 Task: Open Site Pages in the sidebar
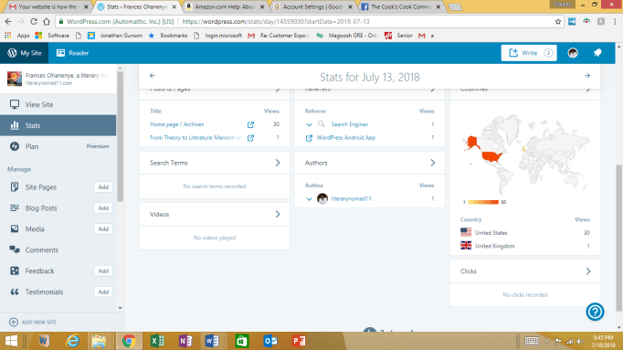(41, 187)
